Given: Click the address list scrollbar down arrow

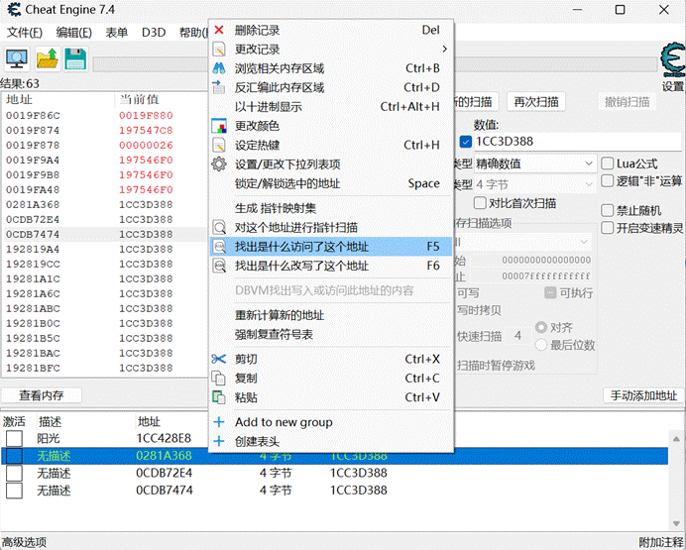Looking at the screenshot, I should [676, 523].
